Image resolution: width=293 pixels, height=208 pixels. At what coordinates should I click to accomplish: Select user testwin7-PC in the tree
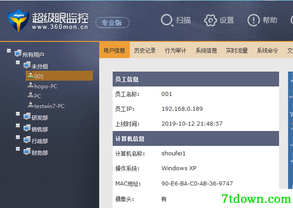click(49, 106)
